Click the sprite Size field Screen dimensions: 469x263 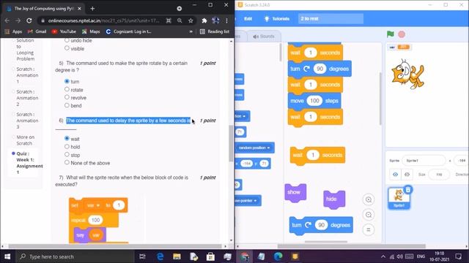(439, 175)
